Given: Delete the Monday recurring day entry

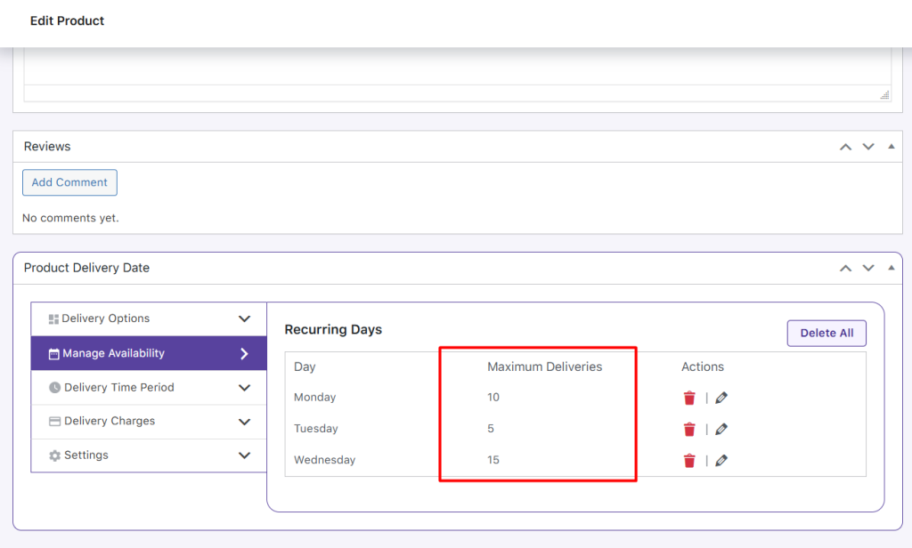Looking at the screenshot, I should [689, 398].
